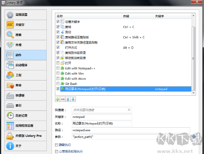
Task: Click the 快捷键 hotkey input field
Action: 102,110
